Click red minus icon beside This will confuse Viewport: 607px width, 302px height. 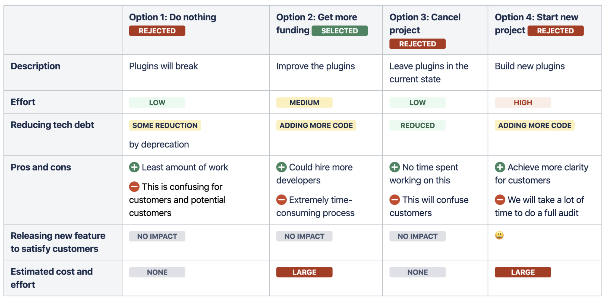tap(394, 200)
